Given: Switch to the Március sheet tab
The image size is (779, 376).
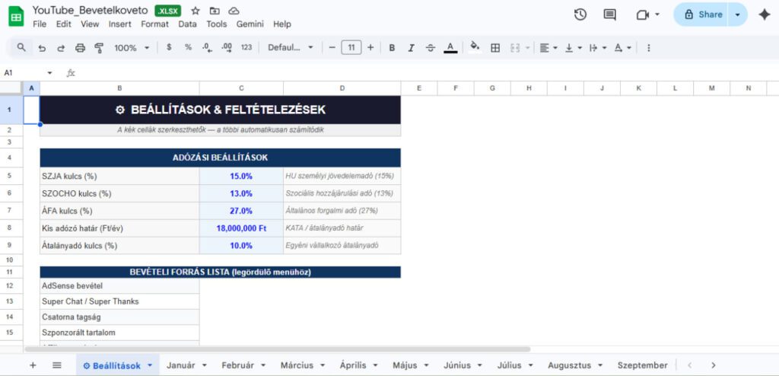Looking at the screenshot, I should click(297, 365).
